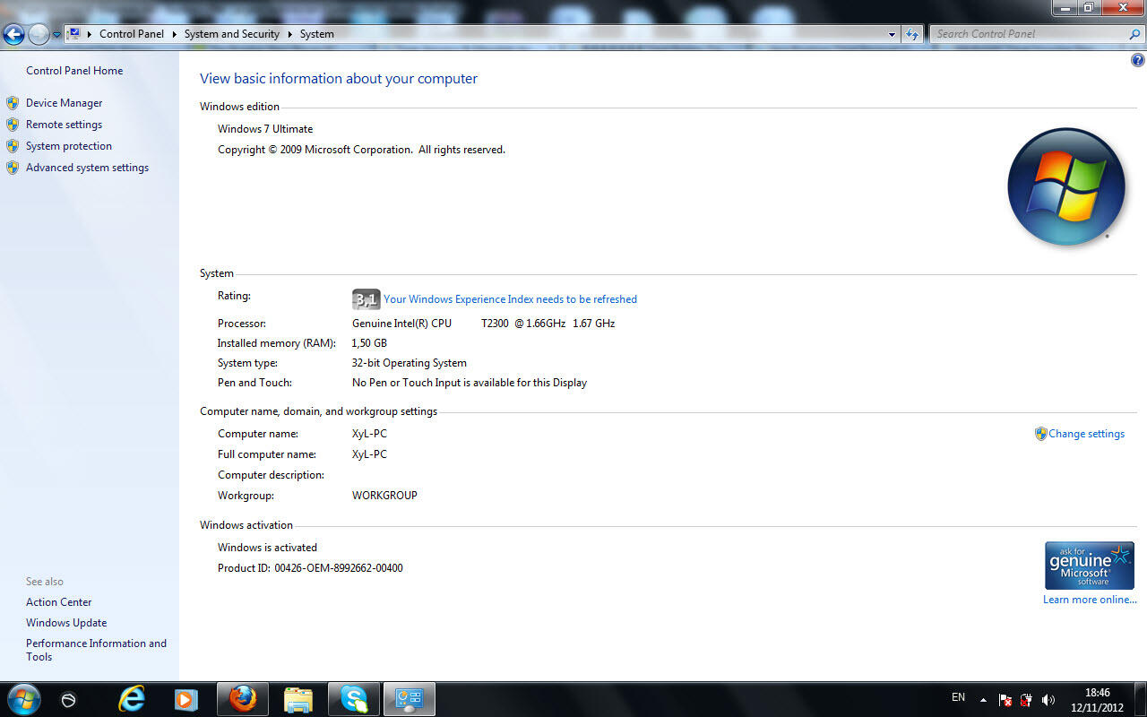Click the search magnifier icon
Image resolution: width=1147 pixels, height=717 pixels.
point(1135,34)
